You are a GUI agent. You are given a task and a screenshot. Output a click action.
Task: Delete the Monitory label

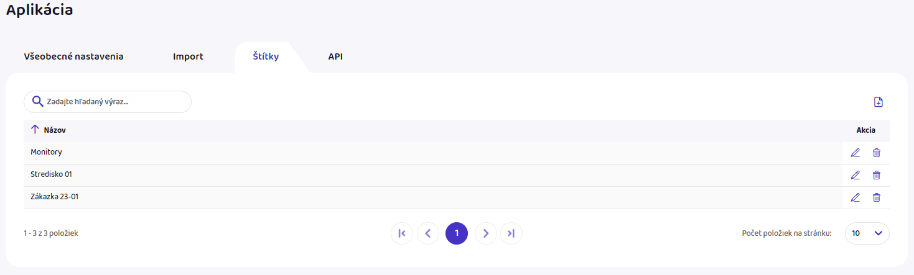[x=877, y=153]
